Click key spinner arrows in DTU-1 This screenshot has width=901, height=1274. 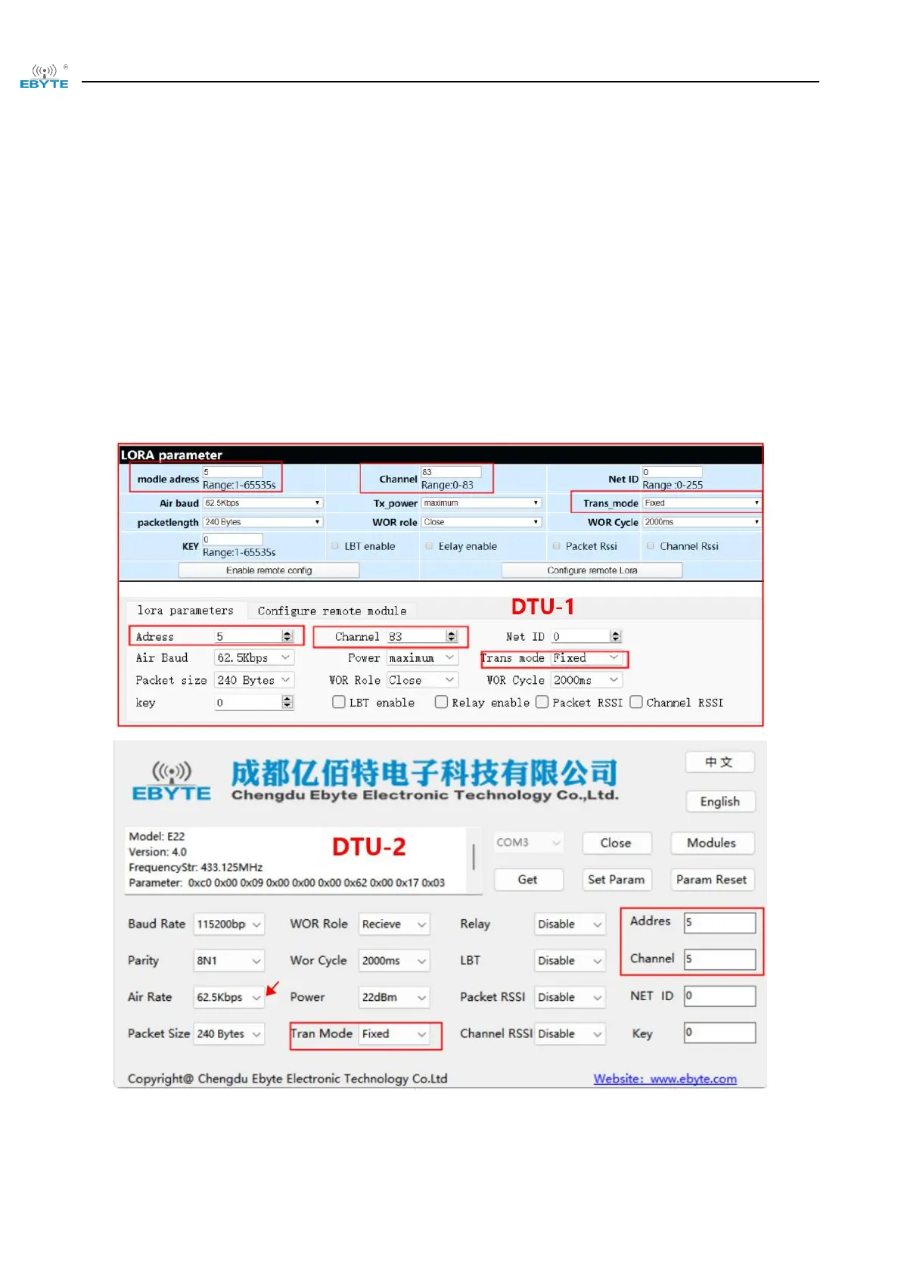pyautogui.click(x=287, y=702)
